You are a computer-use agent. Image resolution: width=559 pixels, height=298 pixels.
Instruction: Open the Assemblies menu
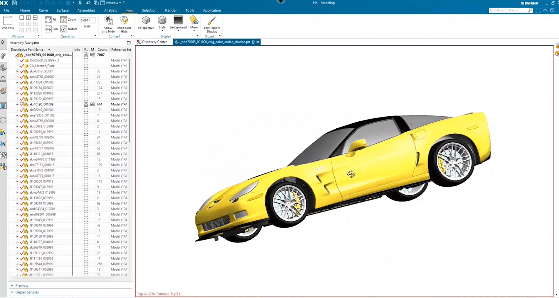pos(86,10)
